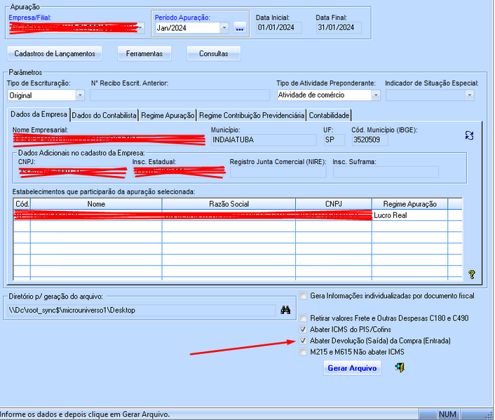Click the Cadastros de Lançamentos button
Image resolution: width=495 pixels, height=420 pixels.
point(55,54)
